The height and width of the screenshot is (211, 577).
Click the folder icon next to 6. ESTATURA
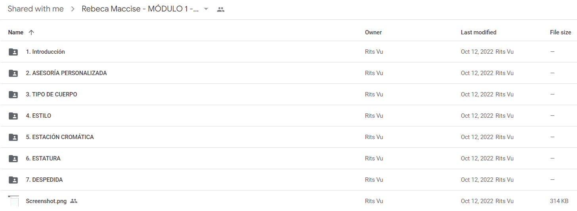pyautogui.click(x=13, y=158)
